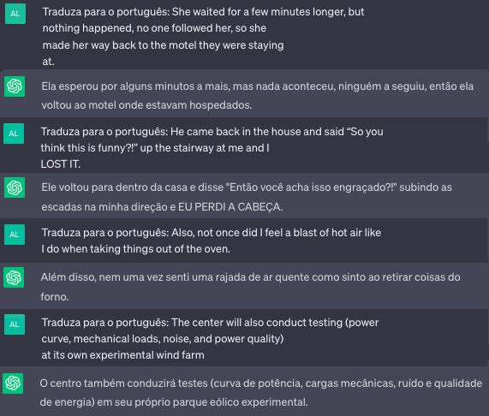This screenshot has width=489, height=416.
Task: Click the words 'EU PERDI A CABEÇA'
Action: (x=230, y=207)
